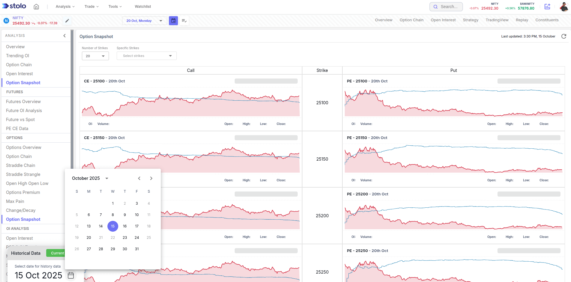Open the Tools menu
The height and width of the screenshot is (282, 571).
click(x=115, y=6)
